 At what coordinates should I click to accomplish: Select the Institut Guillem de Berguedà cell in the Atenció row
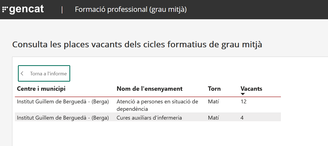pyautogui.click(x=63, y=102)
